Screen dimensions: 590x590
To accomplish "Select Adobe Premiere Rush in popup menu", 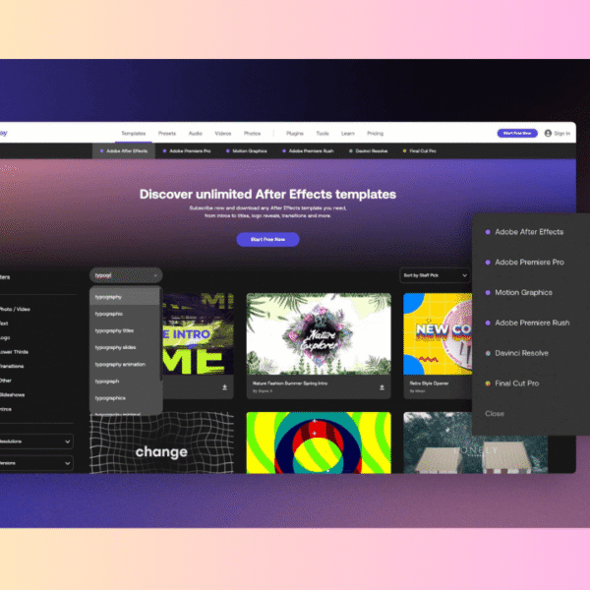I will click(527, 323).
